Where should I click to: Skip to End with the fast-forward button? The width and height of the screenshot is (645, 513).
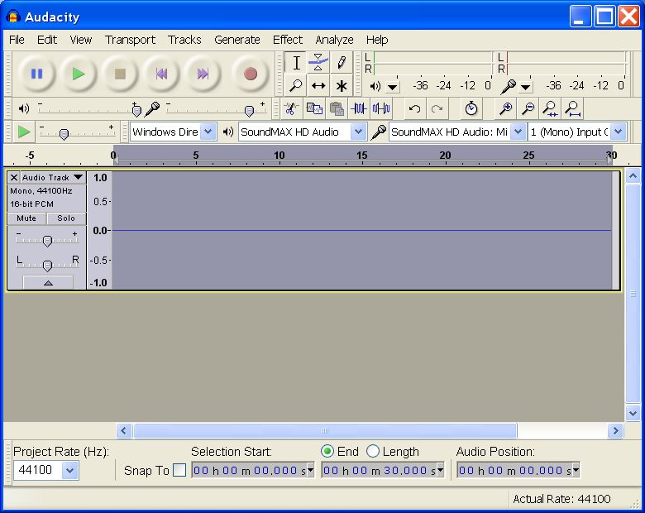[x=203, y=74]
